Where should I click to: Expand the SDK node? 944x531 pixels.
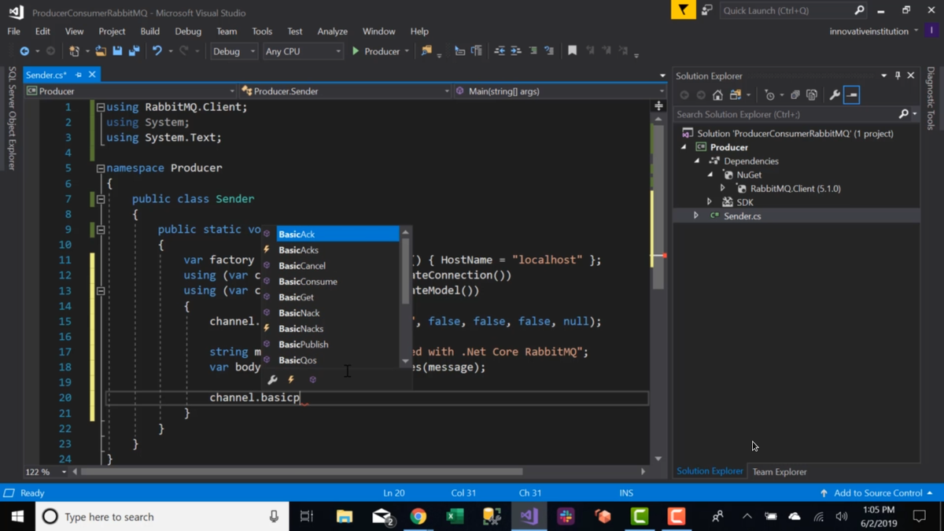(710, 202)
